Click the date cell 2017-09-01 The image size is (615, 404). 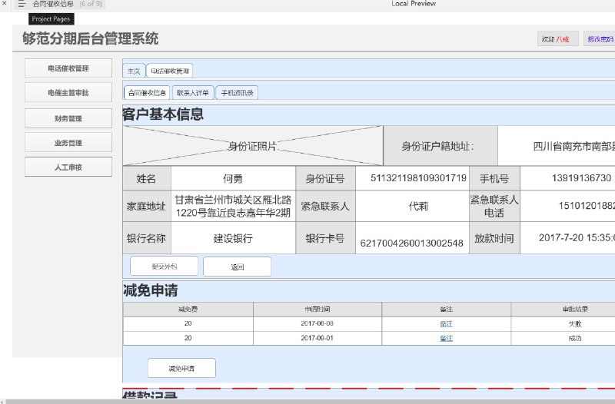(317, 338)
